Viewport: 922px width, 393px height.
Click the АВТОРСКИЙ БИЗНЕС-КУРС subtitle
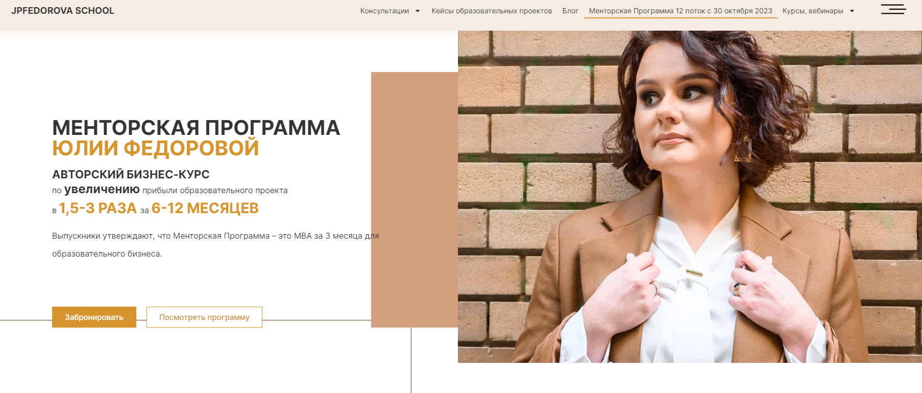pyautogui.click(x=131, y=174)
